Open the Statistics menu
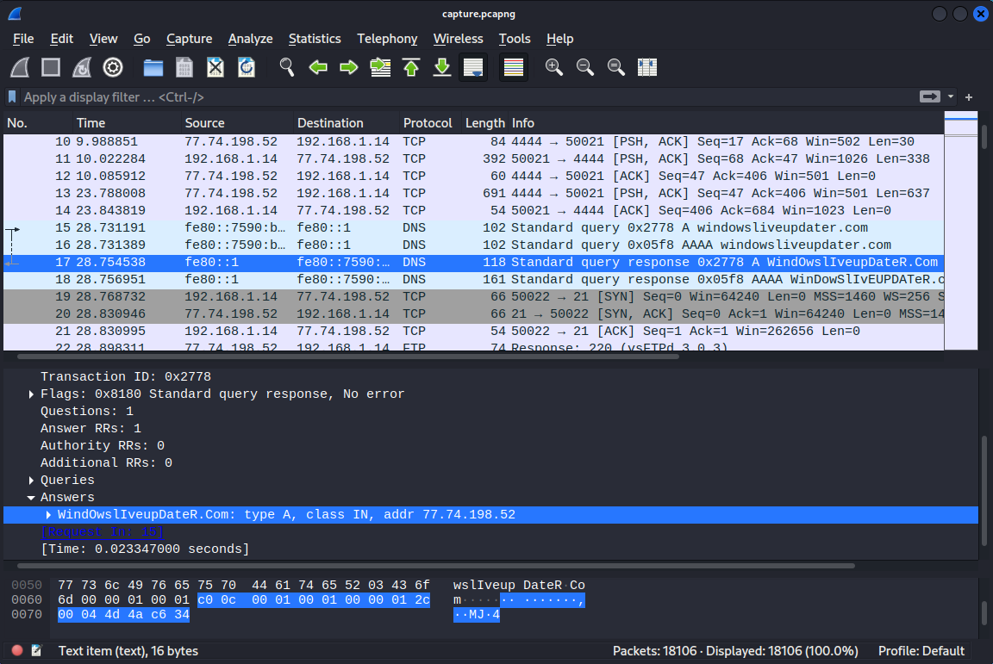Image resolution: width=993 pixels, height=664 pixels. tap(315, 39)
